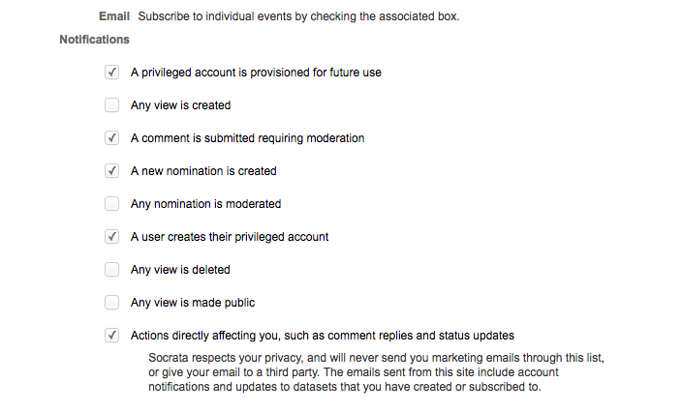Select 'A user creates their privileged account' text
The image size is (682, 412).
point(230,237)
